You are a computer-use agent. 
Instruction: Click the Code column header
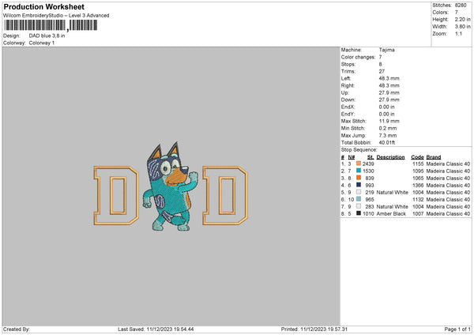click(417, 157)
